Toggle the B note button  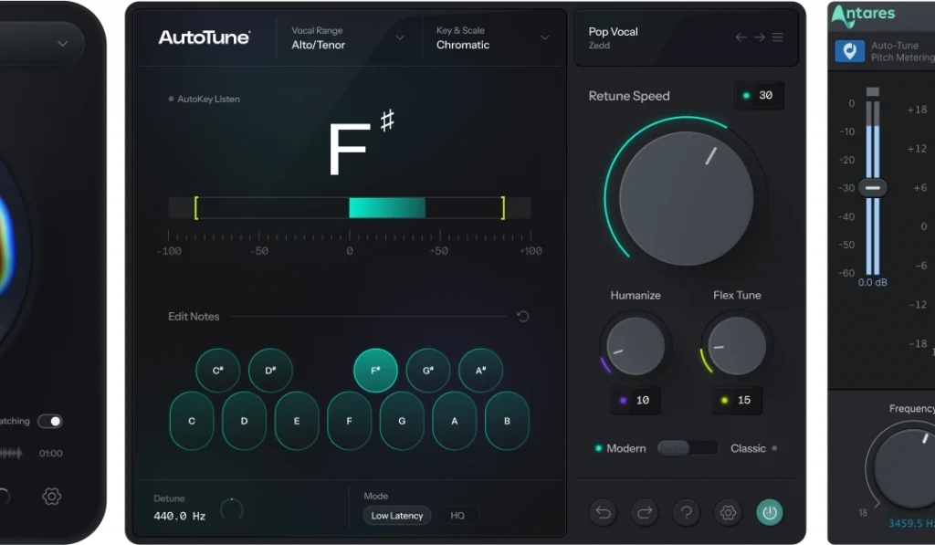point(507,421)
